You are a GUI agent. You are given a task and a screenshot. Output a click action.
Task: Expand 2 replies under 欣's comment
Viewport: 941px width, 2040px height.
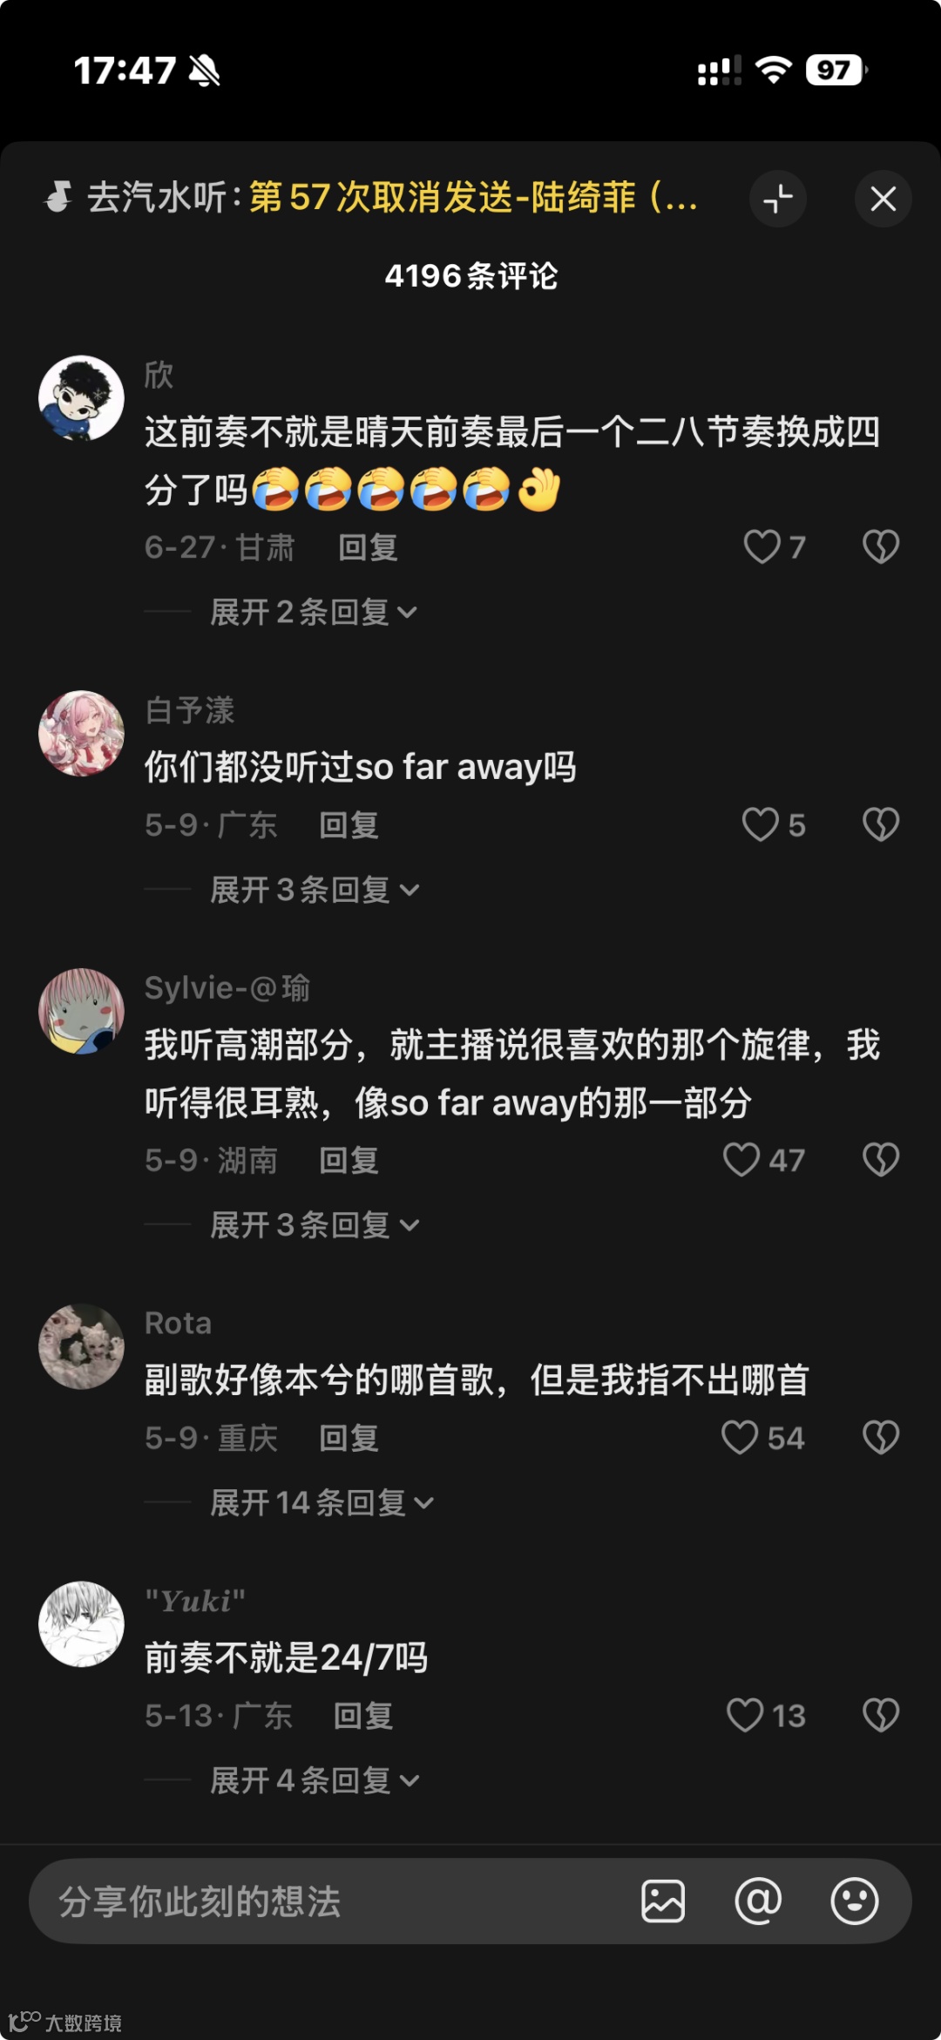point(314,613)
